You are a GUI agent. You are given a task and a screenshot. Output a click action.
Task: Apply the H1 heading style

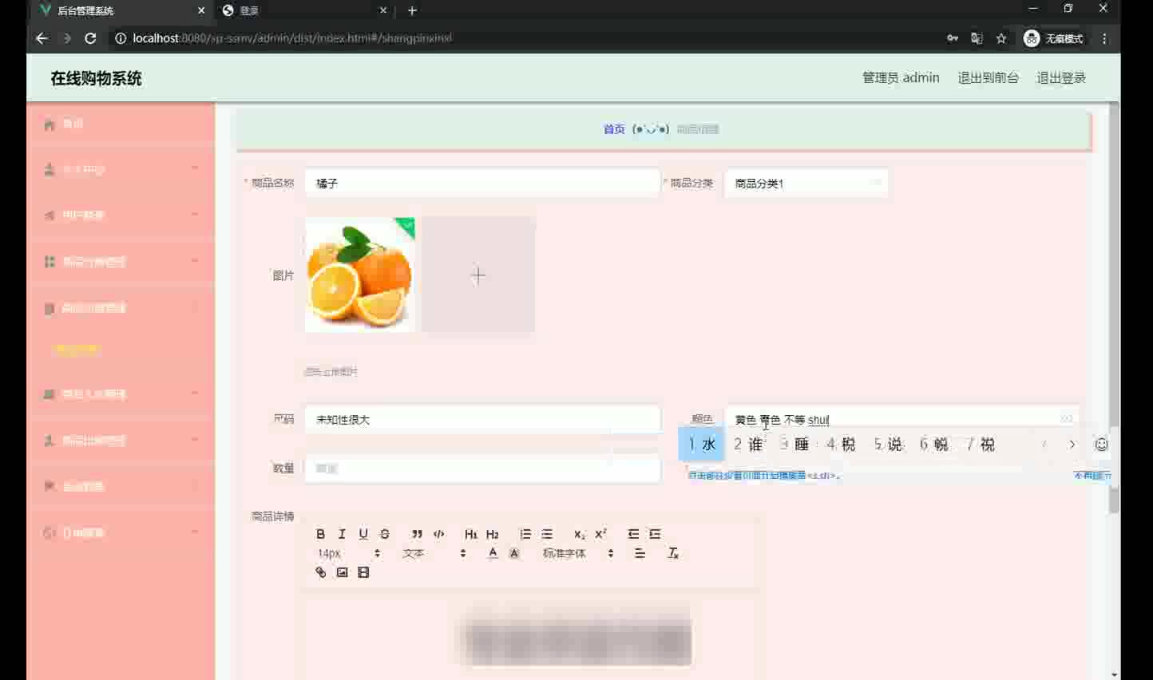point(470,534)
